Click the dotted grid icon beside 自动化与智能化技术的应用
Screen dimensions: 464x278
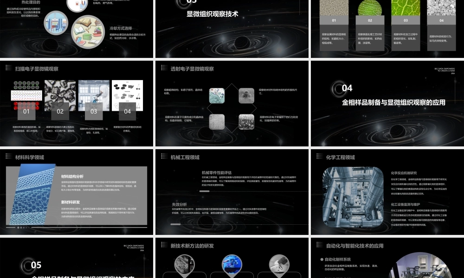(x=319, y=246)
